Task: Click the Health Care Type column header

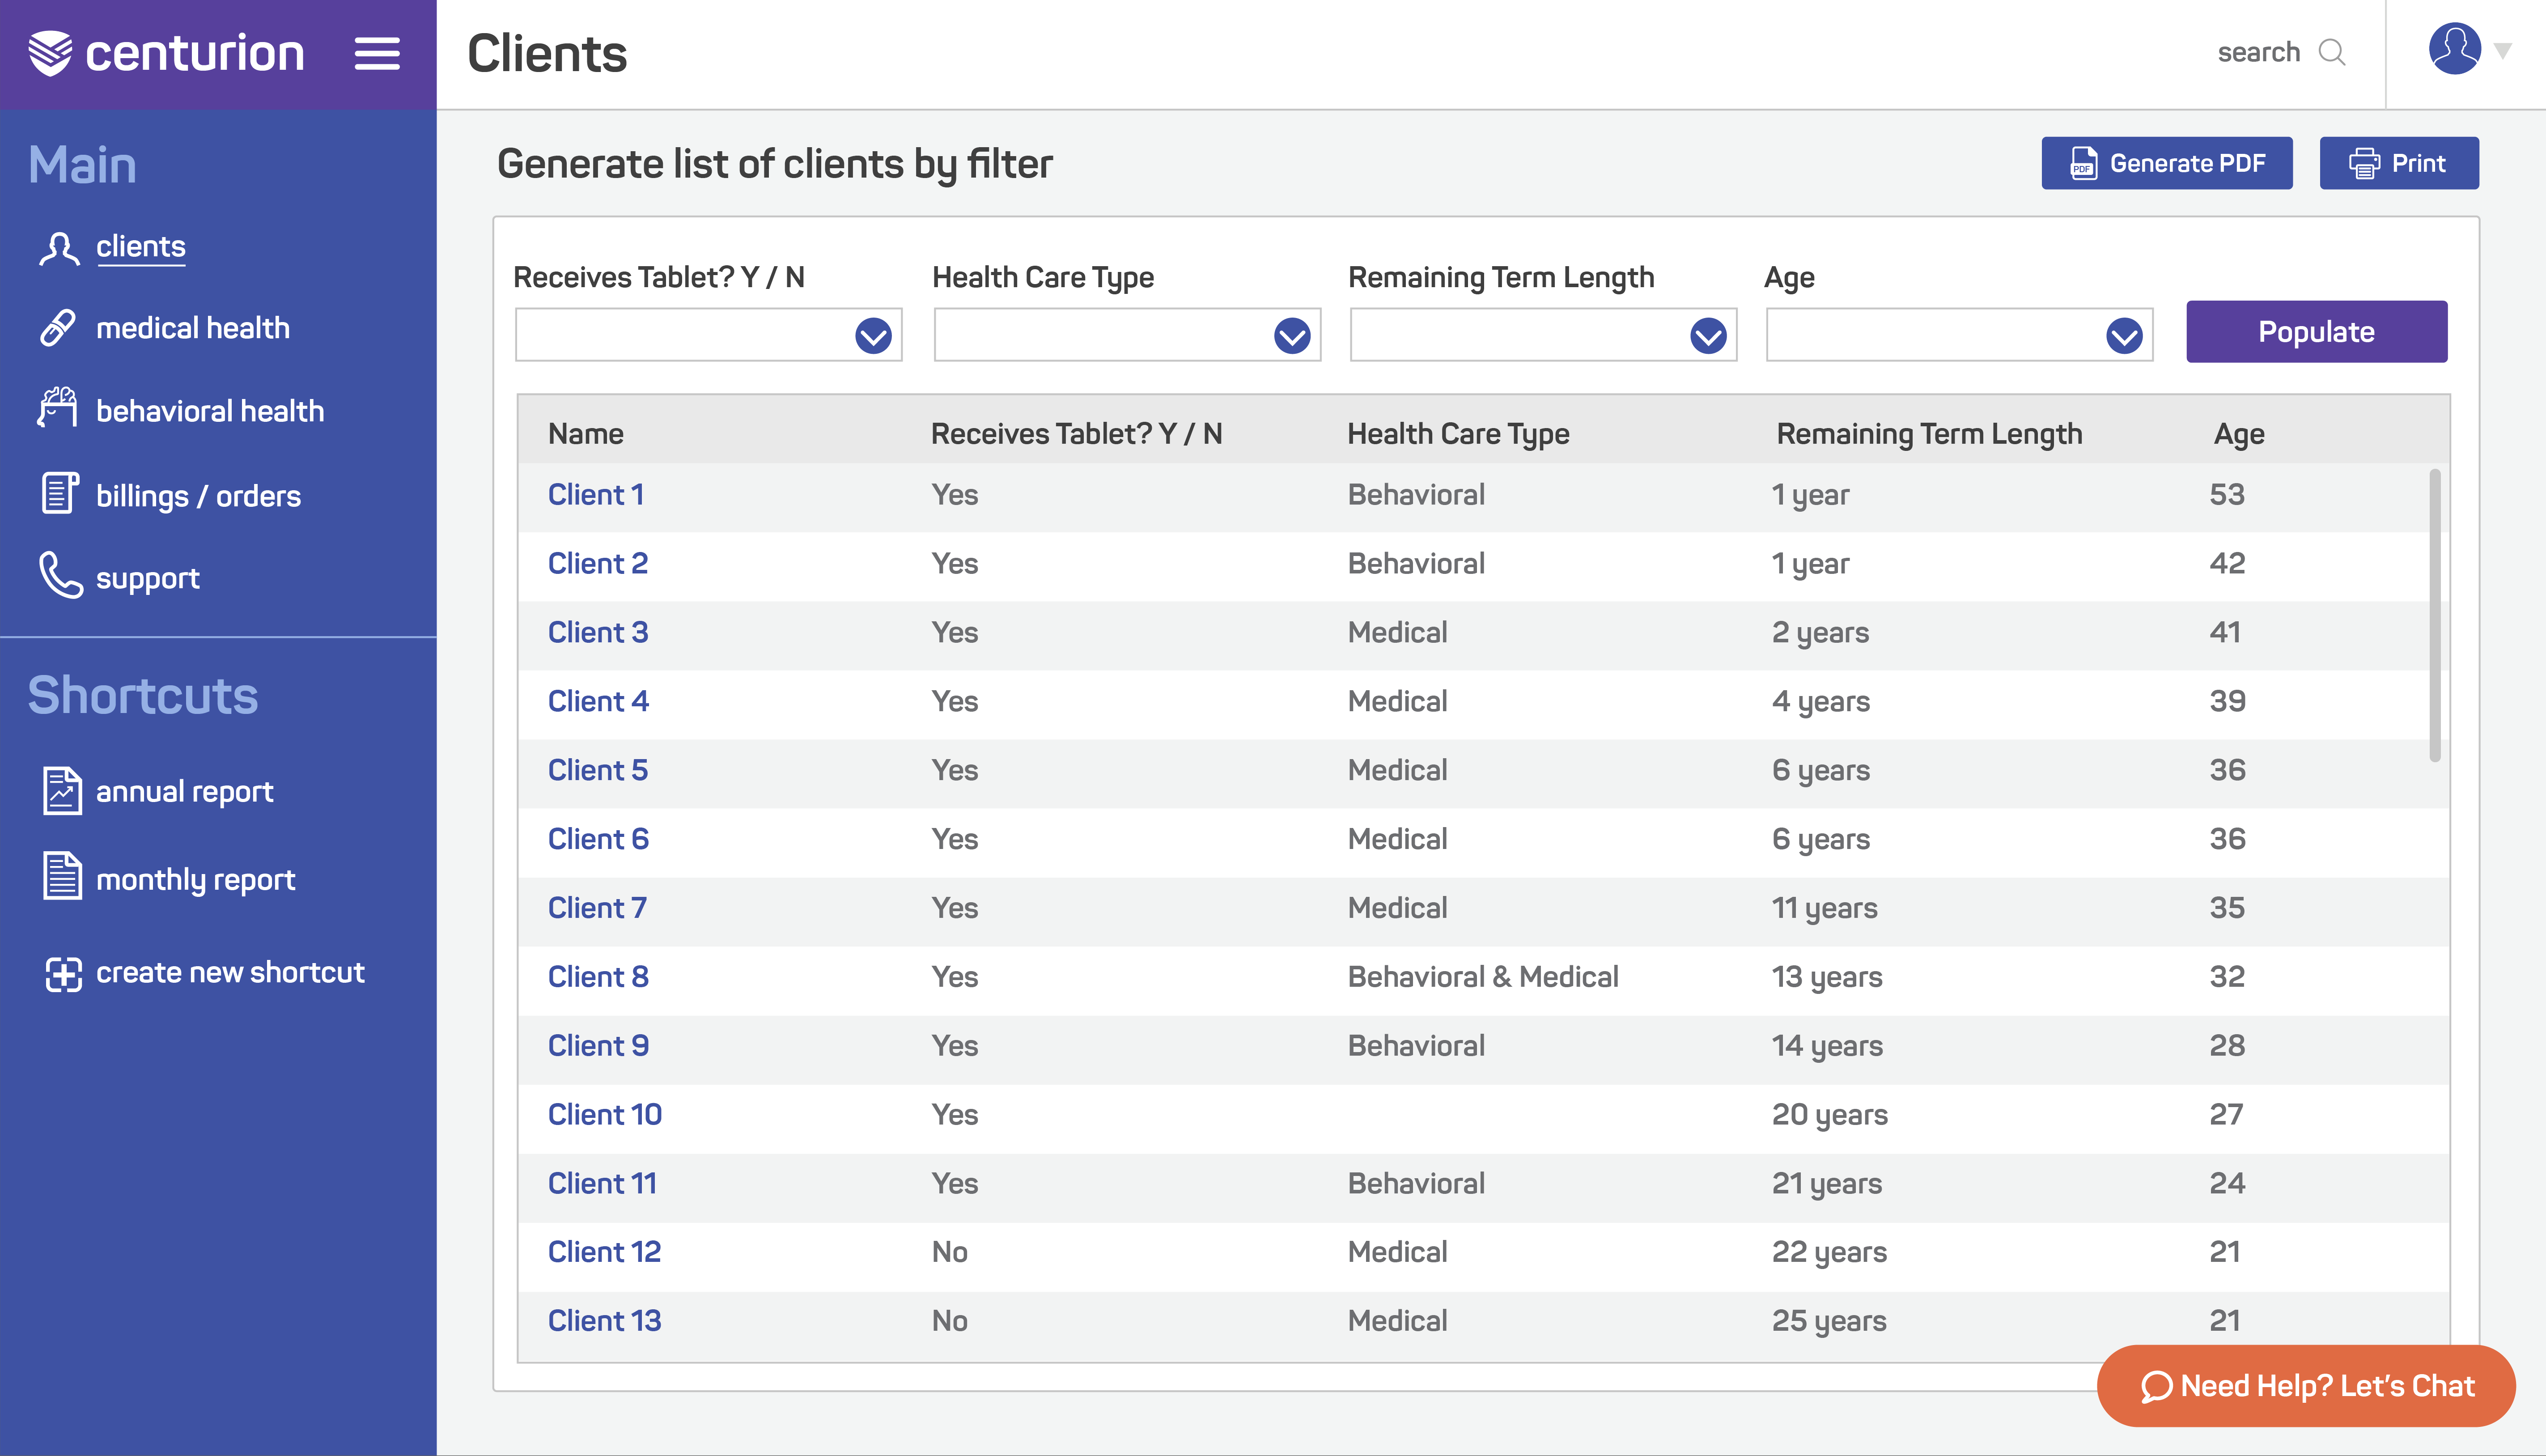Action: click(x=1458, y=434)
